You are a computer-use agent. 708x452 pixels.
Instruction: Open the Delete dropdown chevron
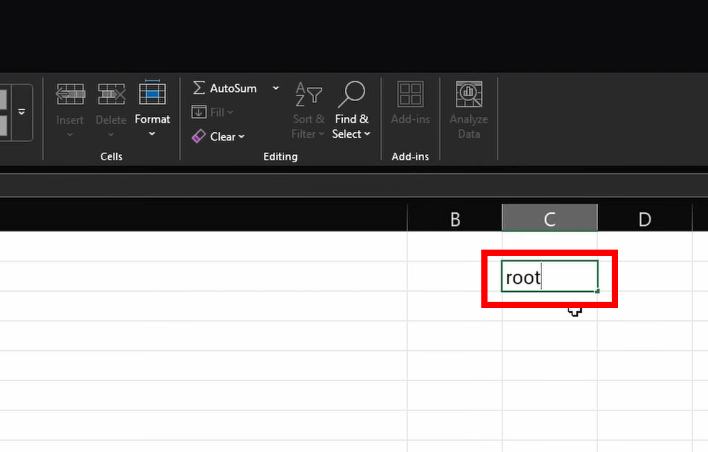point(111,135)
